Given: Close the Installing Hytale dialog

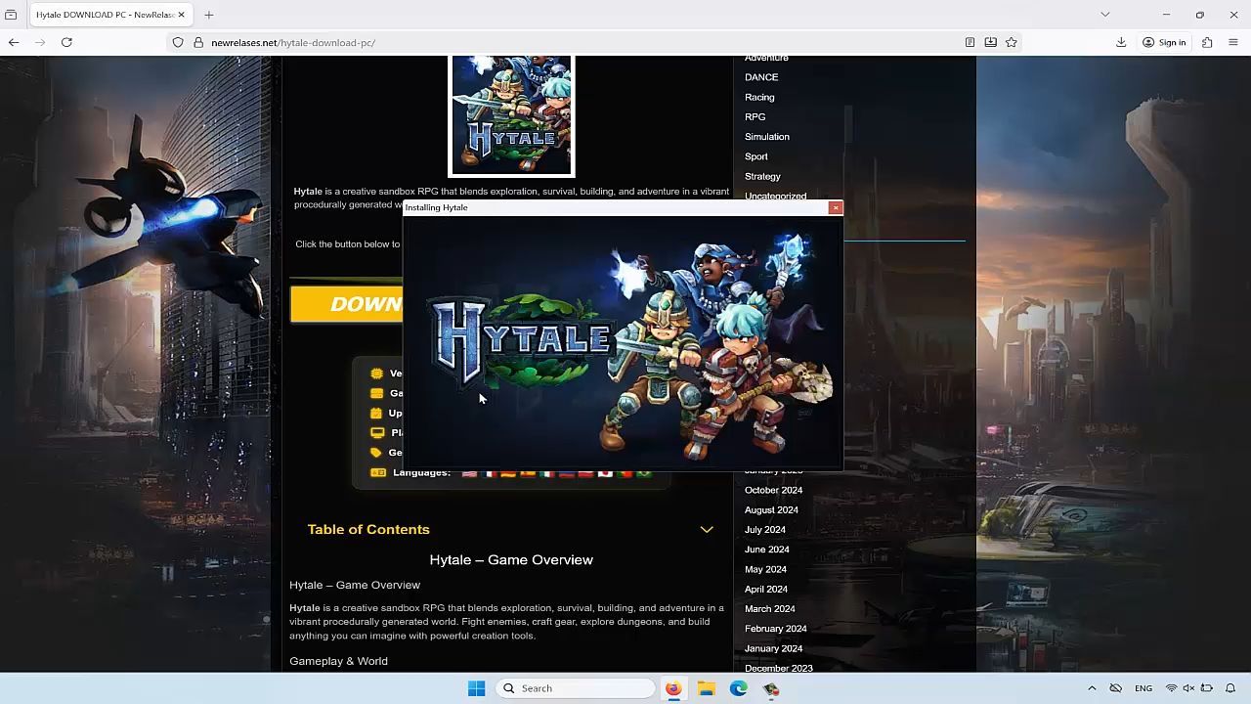Looking at the screenshot, I should [835, 207].
